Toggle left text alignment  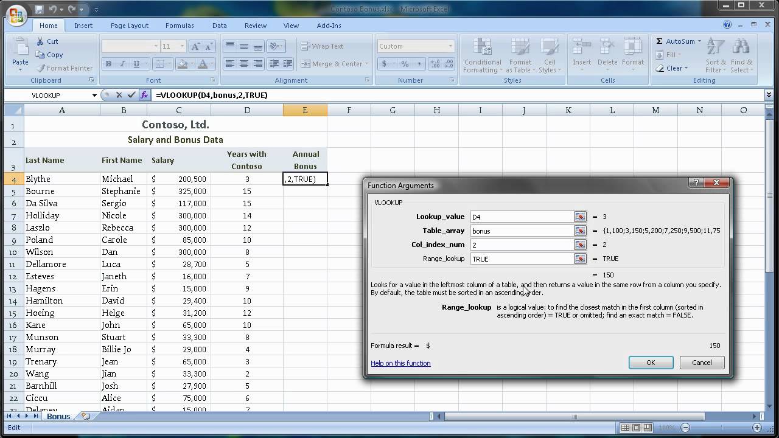230,64
